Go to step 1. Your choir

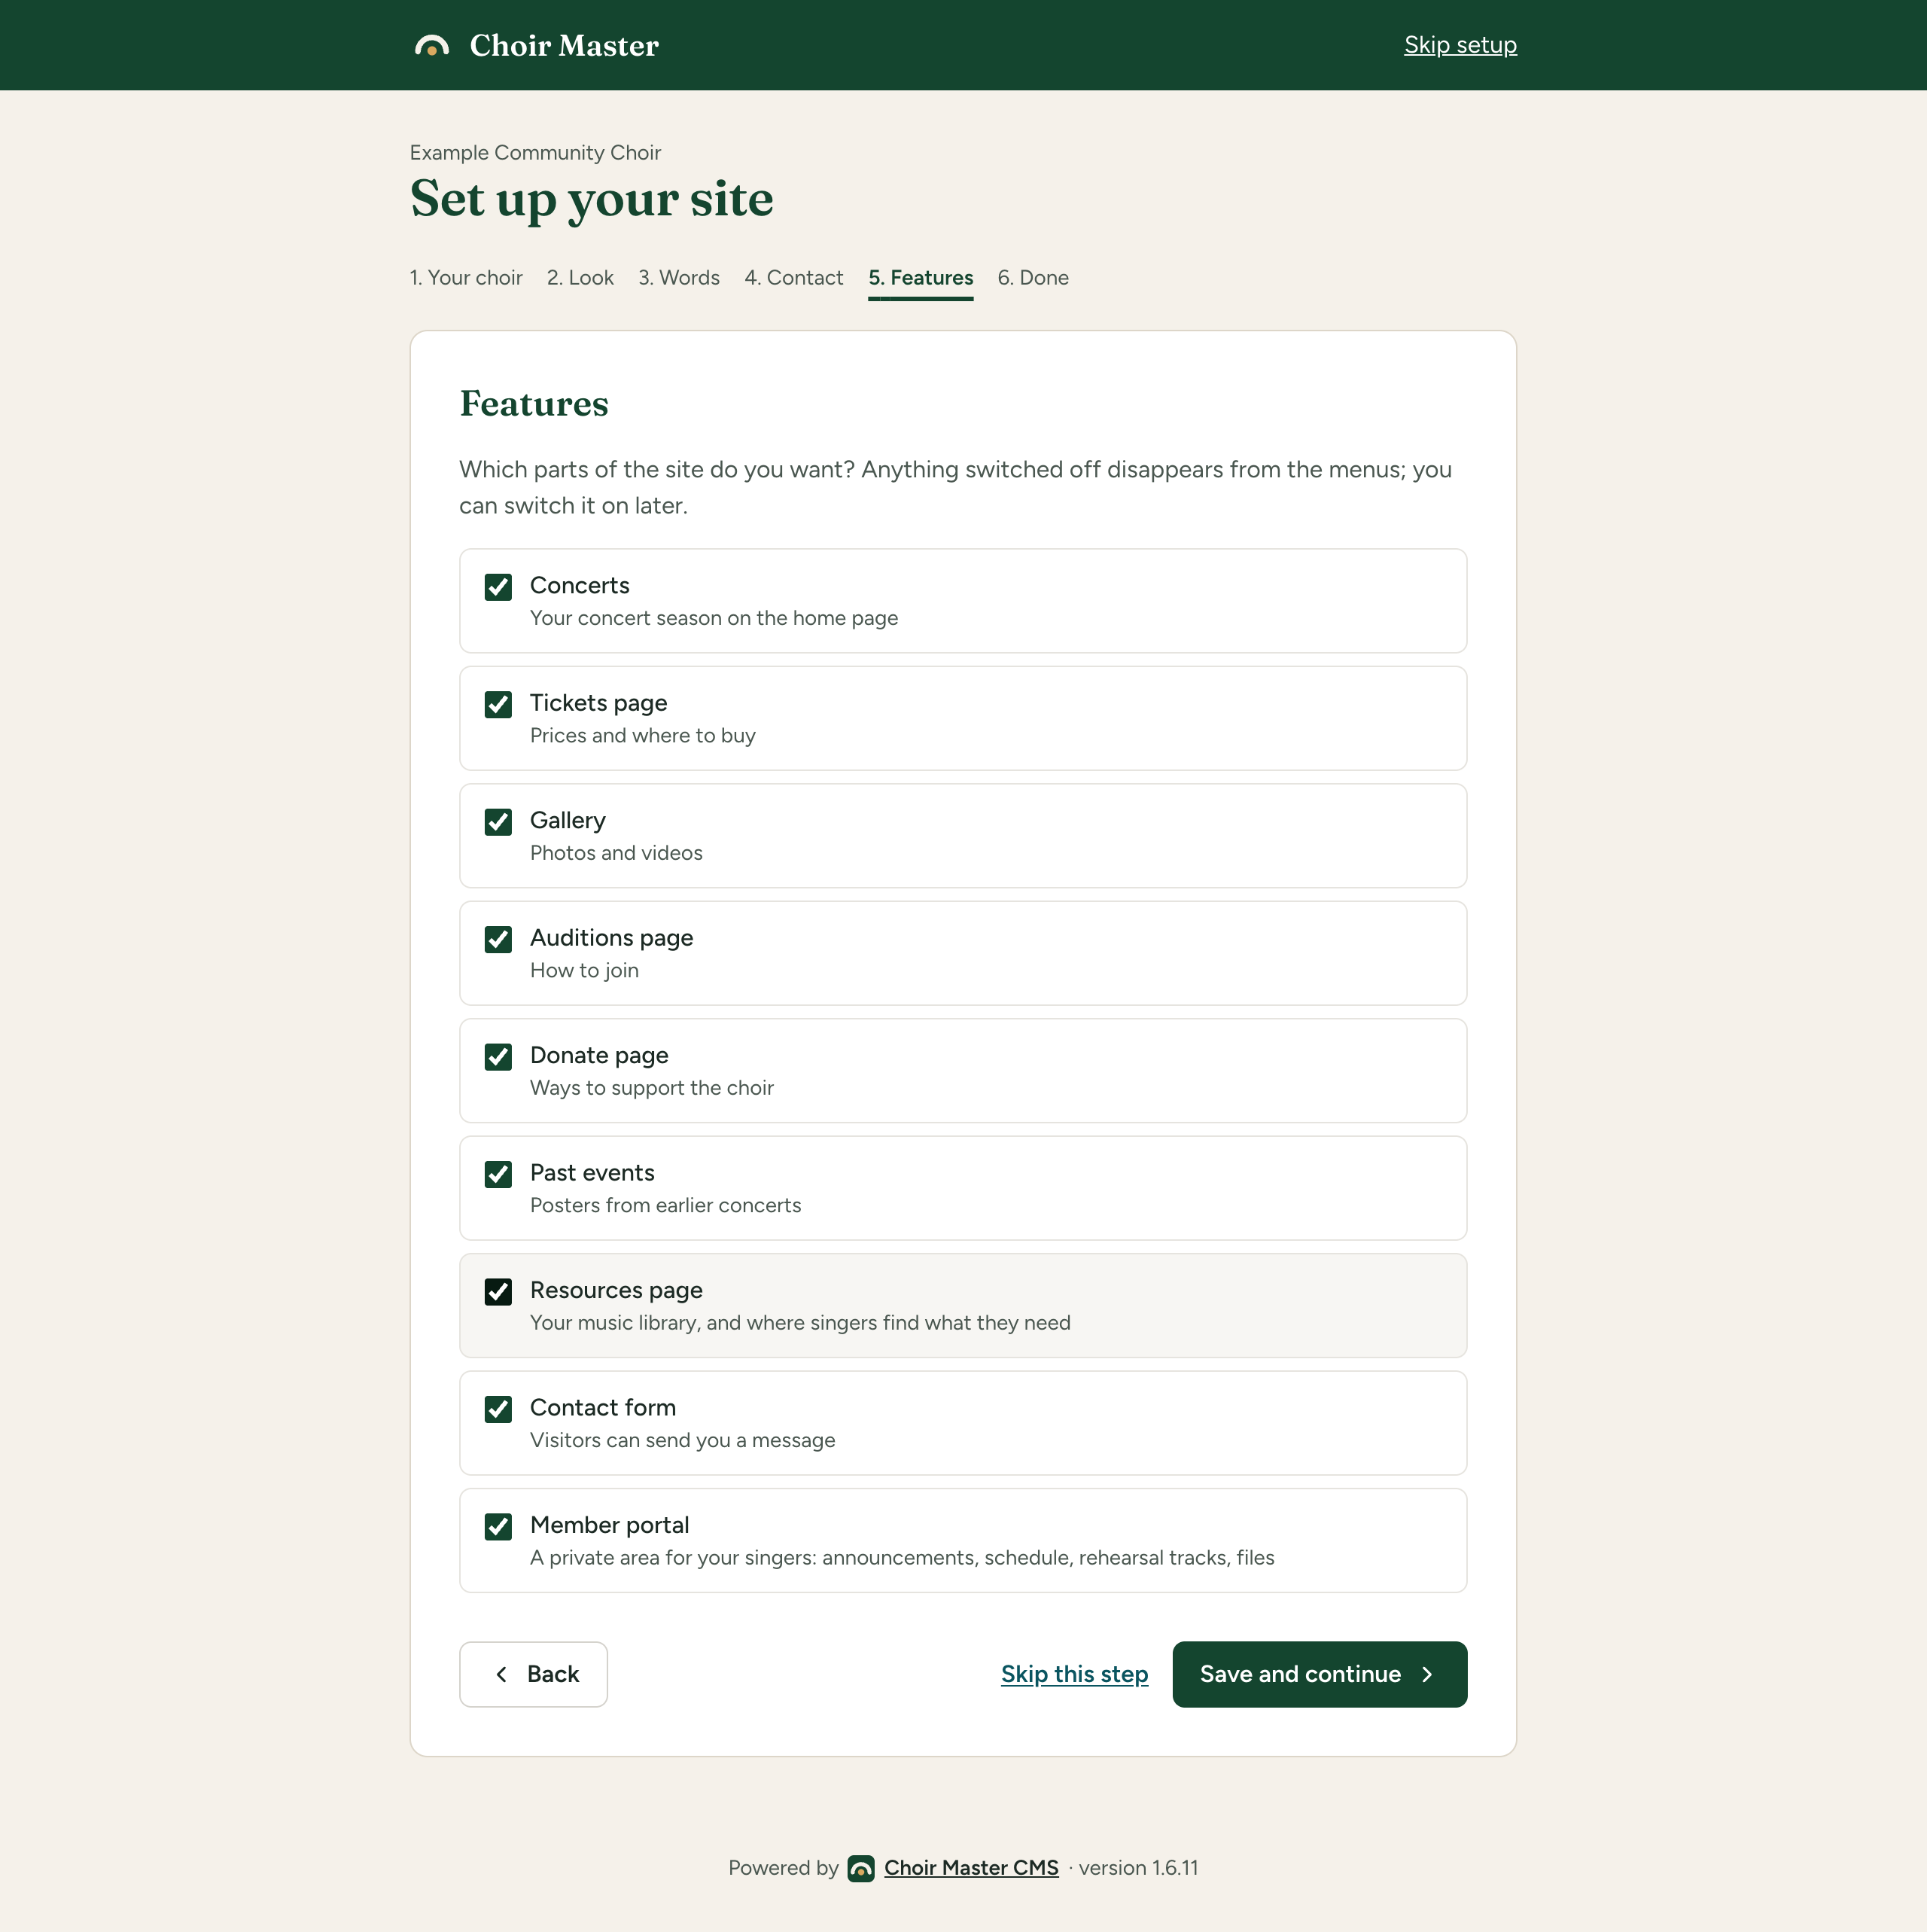466,278
